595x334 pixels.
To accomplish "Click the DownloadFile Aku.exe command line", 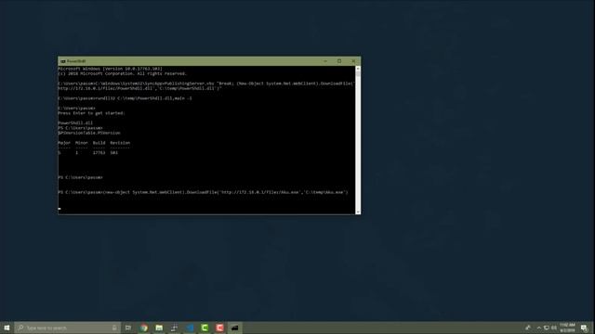I will [203, 192].
